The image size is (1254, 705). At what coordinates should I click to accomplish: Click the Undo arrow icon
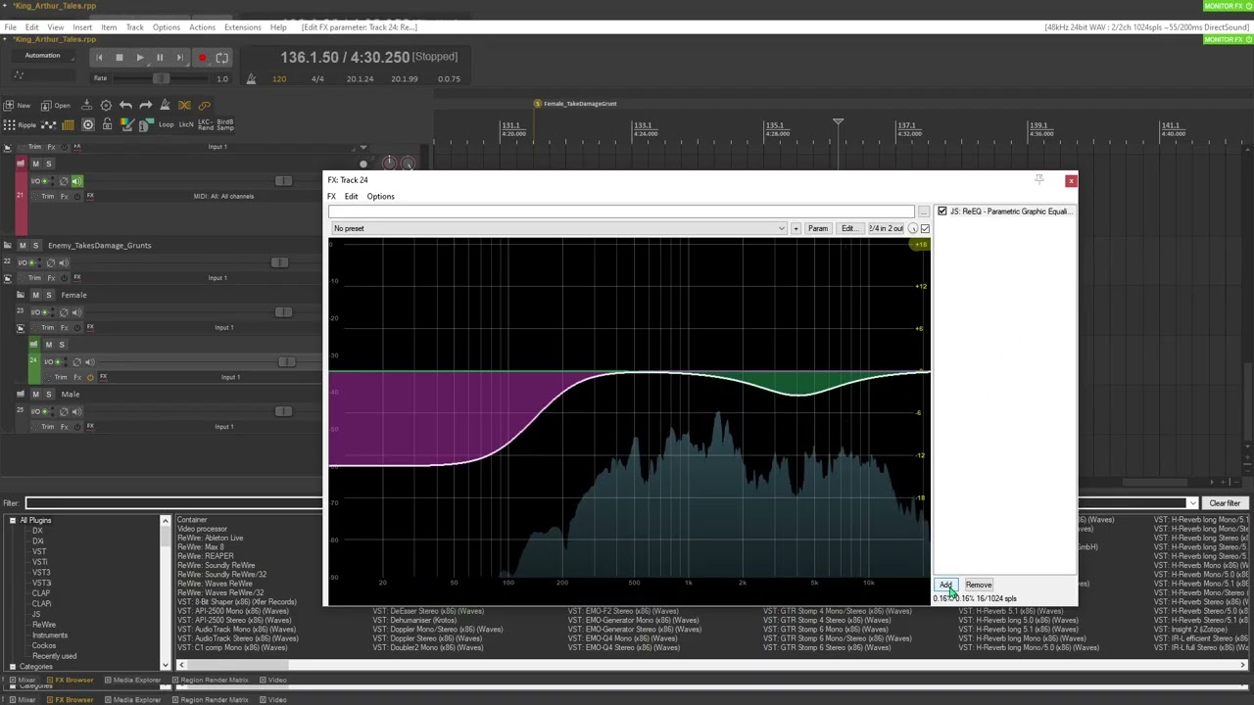125,105
